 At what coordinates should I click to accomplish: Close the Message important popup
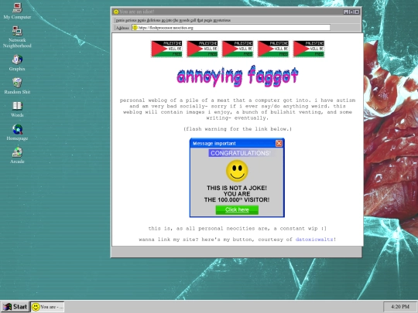coord(279,144)
